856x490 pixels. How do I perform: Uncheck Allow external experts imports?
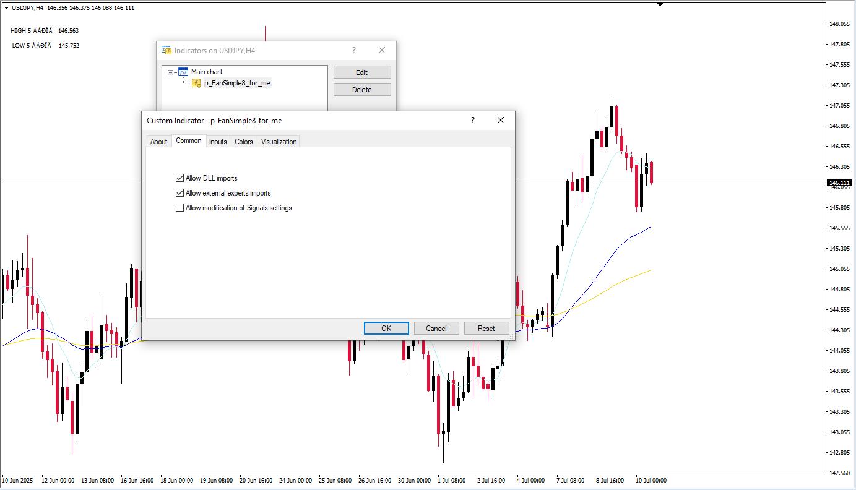[180, 193]
